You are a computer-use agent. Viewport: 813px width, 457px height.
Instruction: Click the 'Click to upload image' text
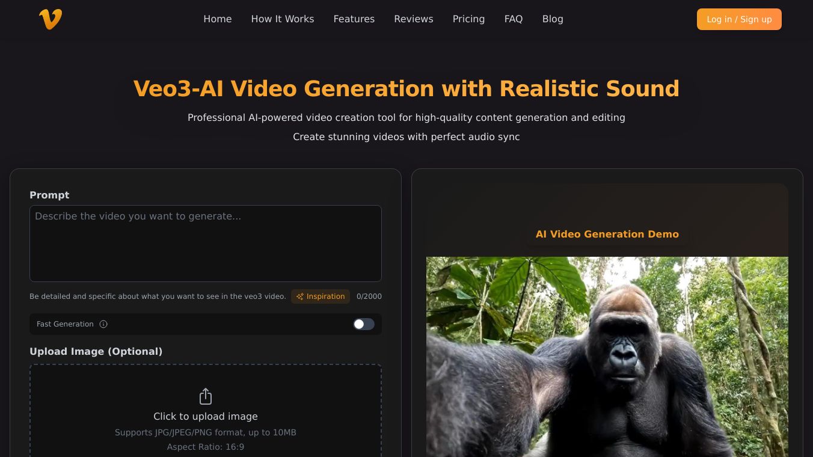click(206, 416)
